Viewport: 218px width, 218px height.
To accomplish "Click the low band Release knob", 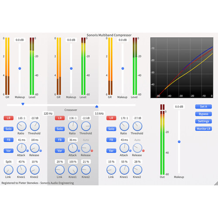I will tap(35, 148).
